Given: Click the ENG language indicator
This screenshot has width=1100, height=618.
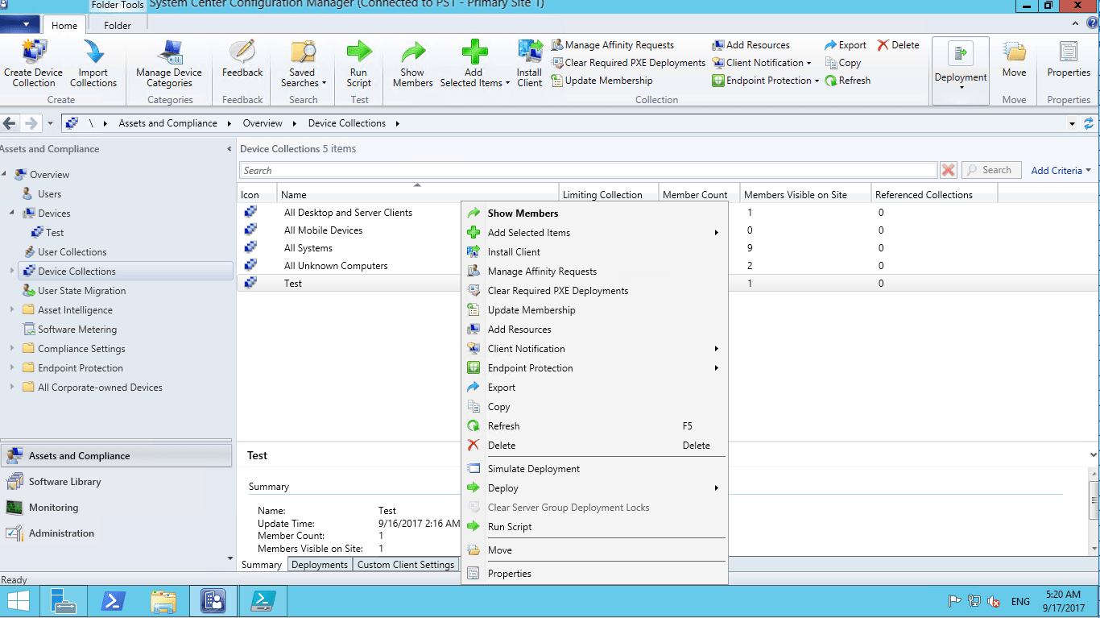Looking at the screenshot, I should (x=1020, y=602).
